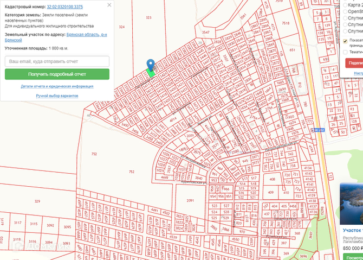Click parcel 329 on the map

[37, 201]
